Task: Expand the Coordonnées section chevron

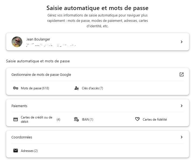Action: 182,137
